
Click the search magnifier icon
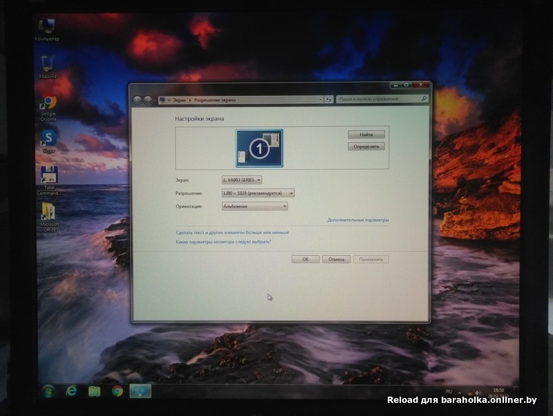point(424,99)
